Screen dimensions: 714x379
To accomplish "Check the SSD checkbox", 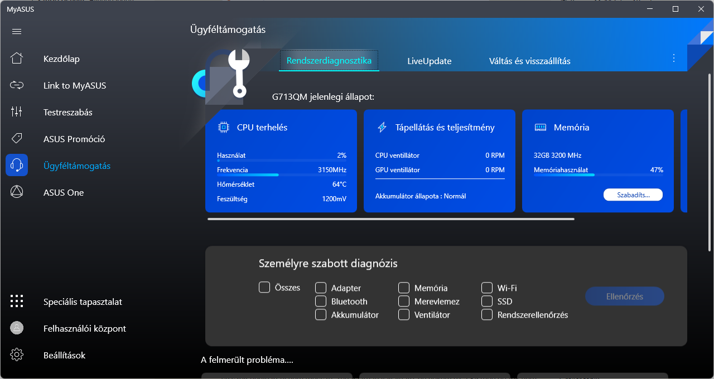I will click(487, 301).
